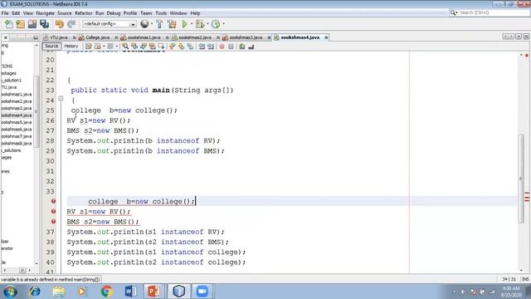Click the Uncomment lines icon
The height and width of the screenshot is (299, 531).
point(251,47)
